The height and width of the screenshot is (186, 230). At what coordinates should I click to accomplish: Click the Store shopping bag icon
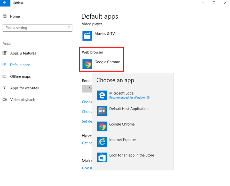[x=102, y=157]
